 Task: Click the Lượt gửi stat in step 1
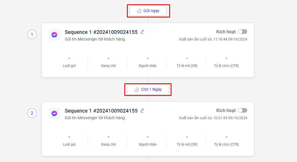click(69, 62)
